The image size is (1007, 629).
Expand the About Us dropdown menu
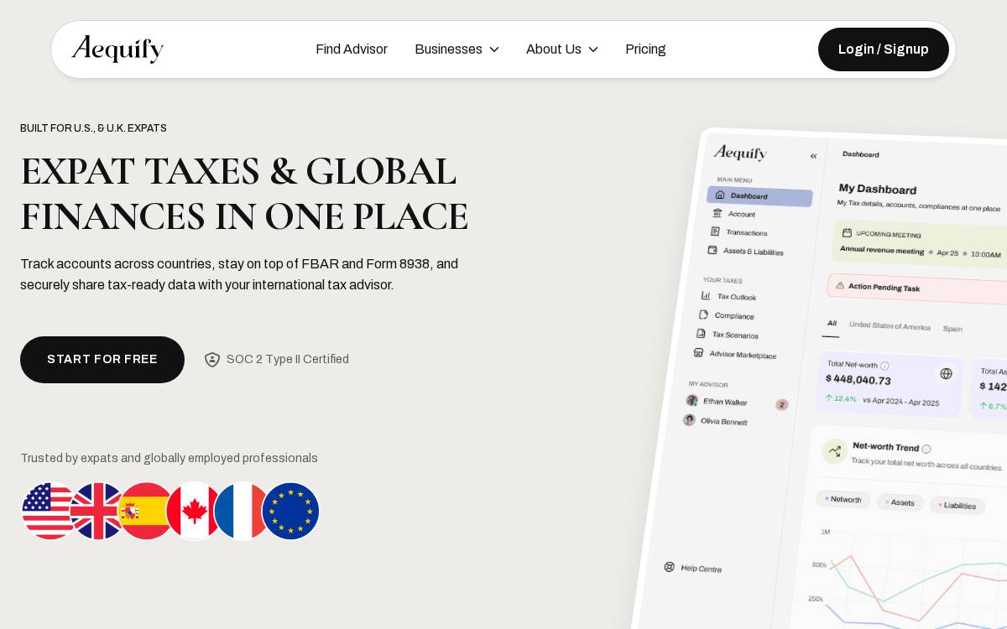tap(562, 49)
